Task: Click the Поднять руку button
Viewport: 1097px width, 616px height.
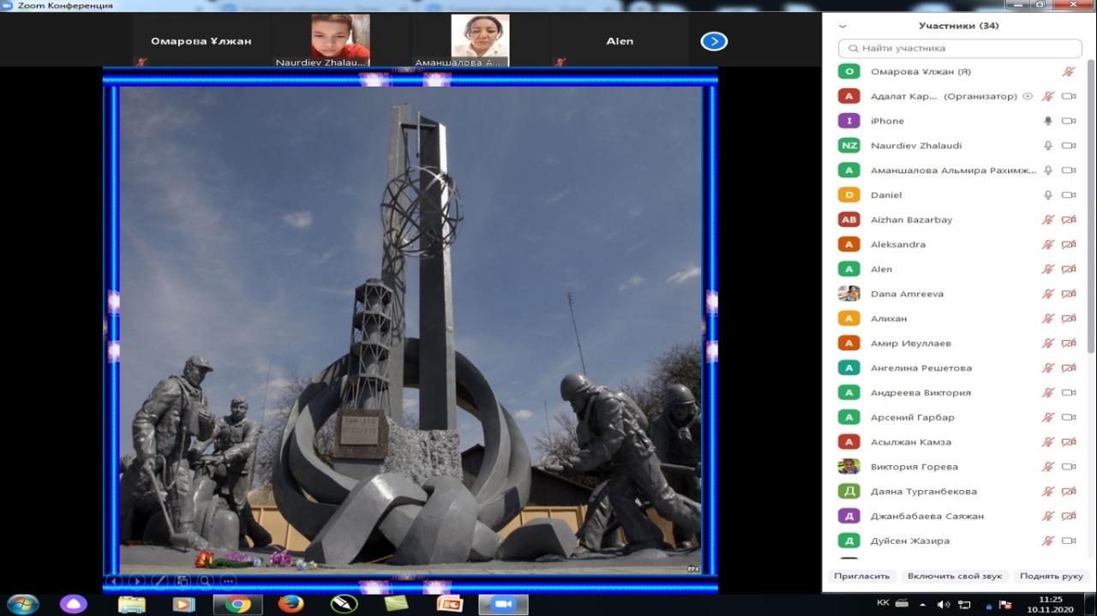Action: point(1051,577)
